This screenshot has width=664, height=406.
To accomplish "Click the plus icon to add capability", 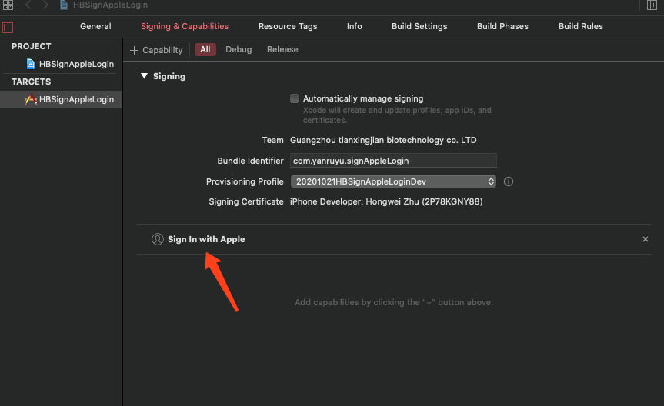I will [134, 50].
